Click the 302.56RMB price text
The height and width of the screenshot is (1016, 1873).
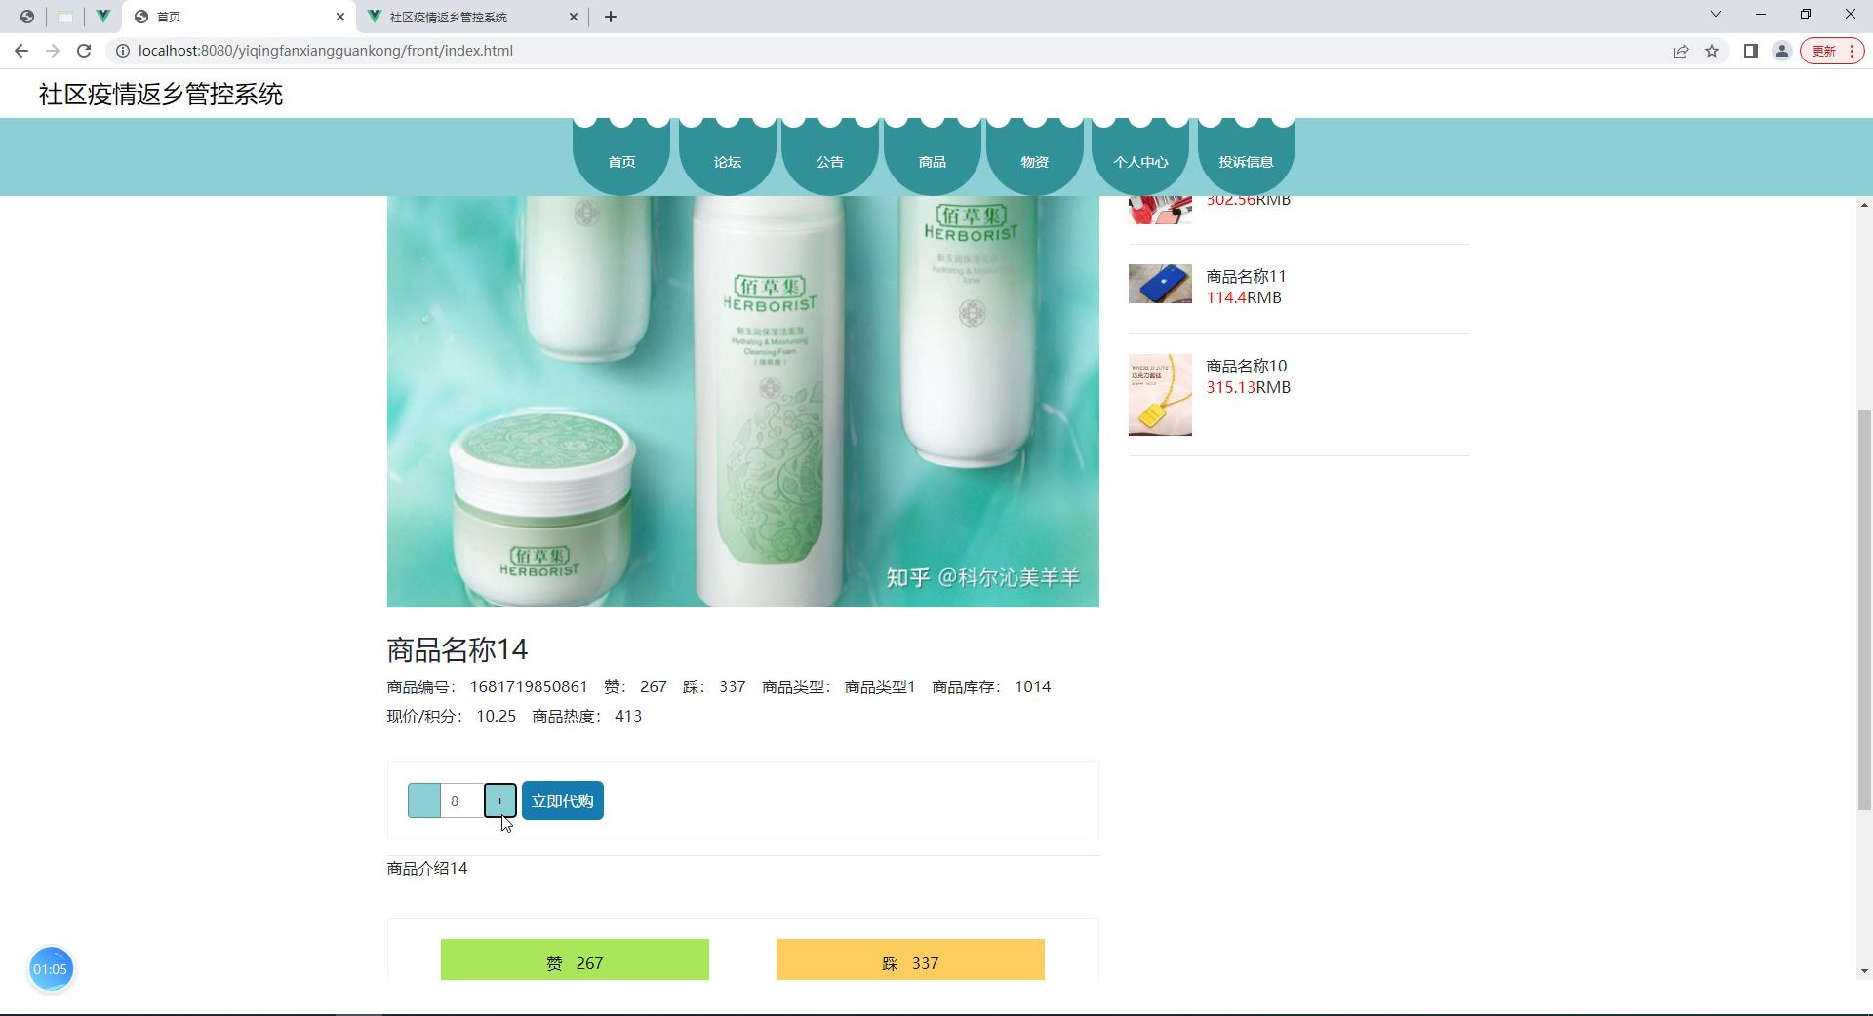click(x=1249, y=201)
